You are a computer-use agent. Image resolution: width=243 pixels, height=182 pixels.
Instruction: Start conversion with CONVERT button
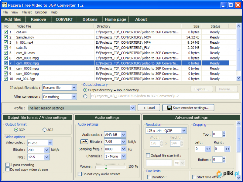click(x=64, y=19)
